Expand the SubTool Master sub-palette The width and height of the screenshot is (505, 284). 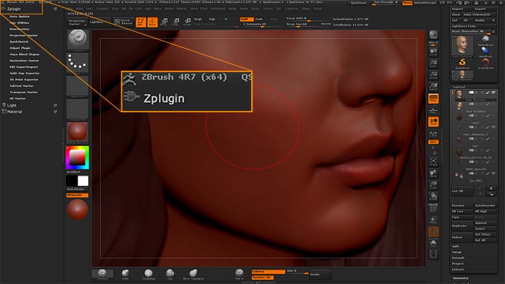[21, 86]
